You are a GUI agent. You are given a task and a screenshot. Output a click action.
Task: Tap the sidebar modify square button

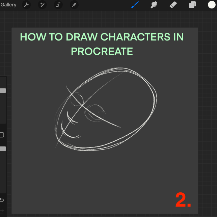tap(2, 135)
